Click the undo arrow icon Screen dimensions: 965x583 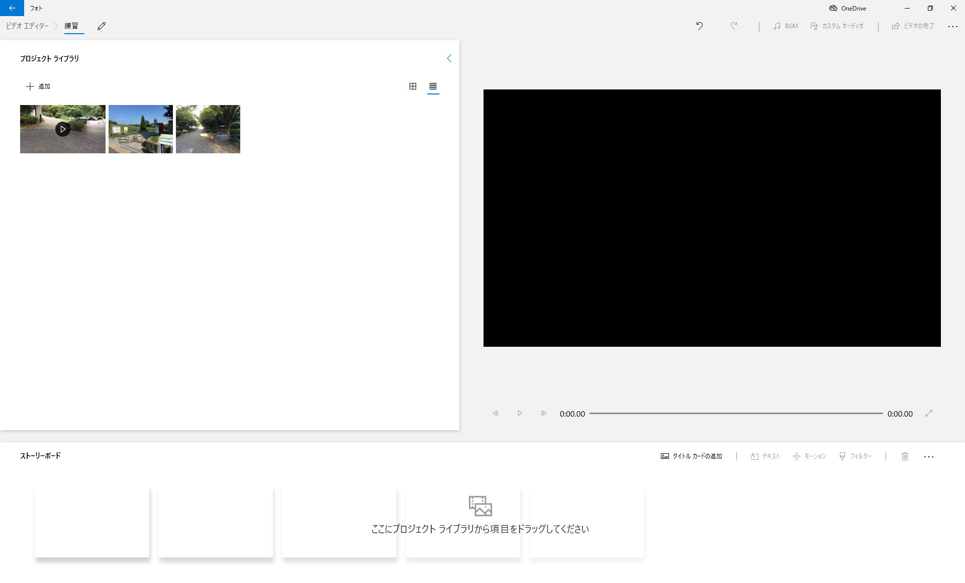(x=699, y=26)
